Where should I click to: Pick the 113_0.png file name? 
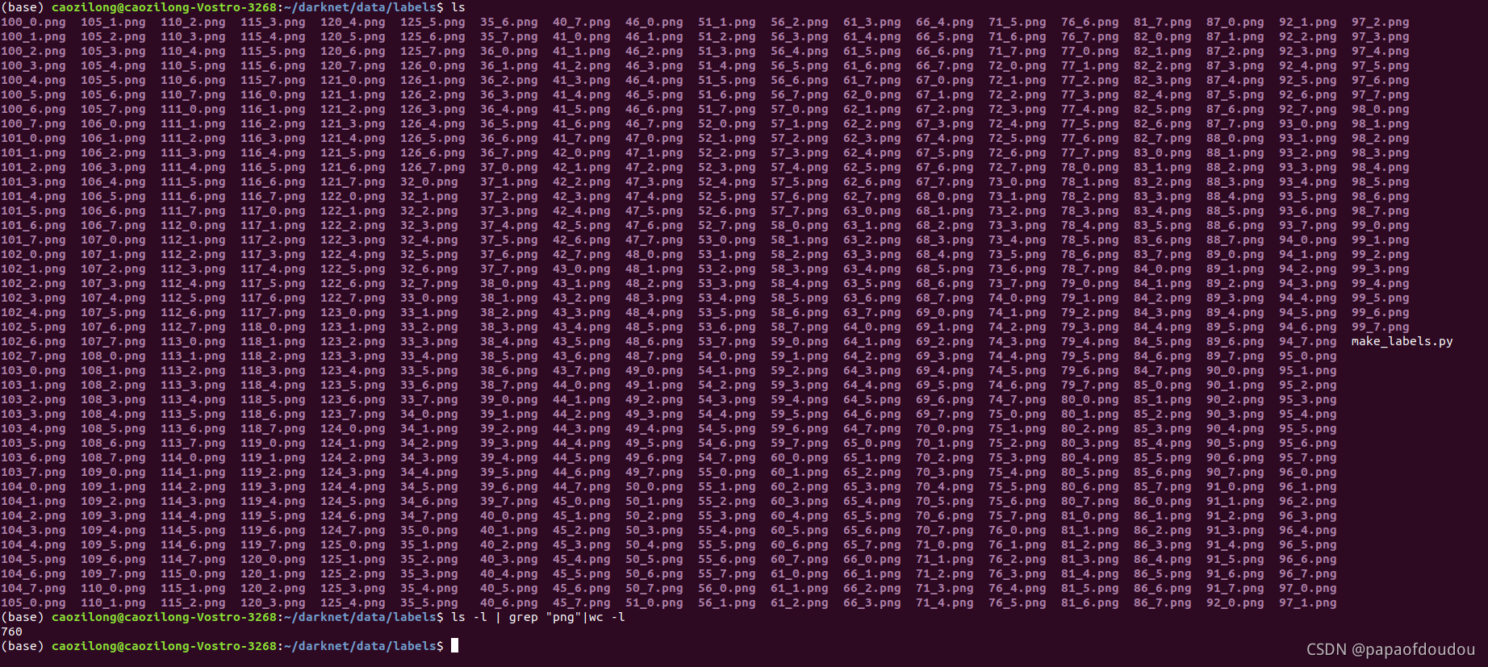click(193, 341)
